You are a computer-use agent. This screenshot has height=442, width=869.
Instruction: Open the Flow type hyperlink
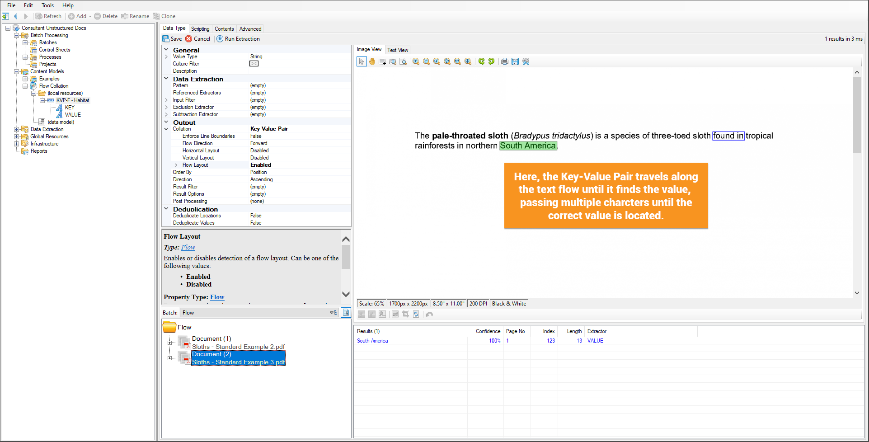[x=188, y=247]
